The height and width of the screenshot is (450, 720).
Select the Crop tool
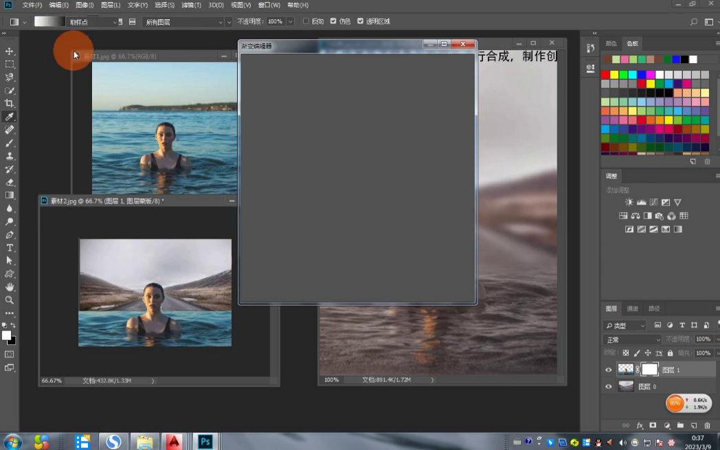[9, 103]
